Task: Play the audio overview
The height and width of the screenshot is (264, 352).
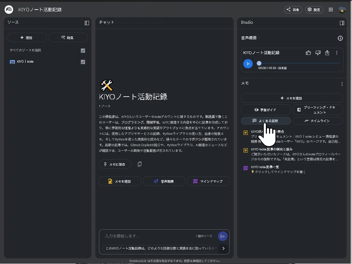Action: click(248, 64)
